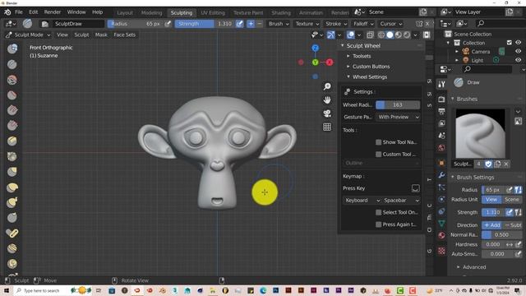Viewport: 526px width, 296px height.
Task: Enable the Custom Tool checkbox
Action: pyautogui.click(x=378, y=155)
